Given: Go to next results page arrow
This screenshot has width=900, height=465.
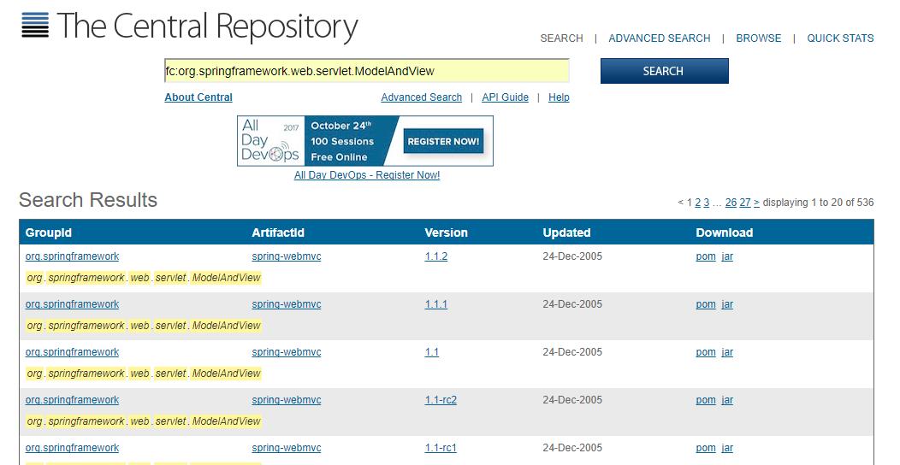Looking at the screenshot, I should 756,203.
